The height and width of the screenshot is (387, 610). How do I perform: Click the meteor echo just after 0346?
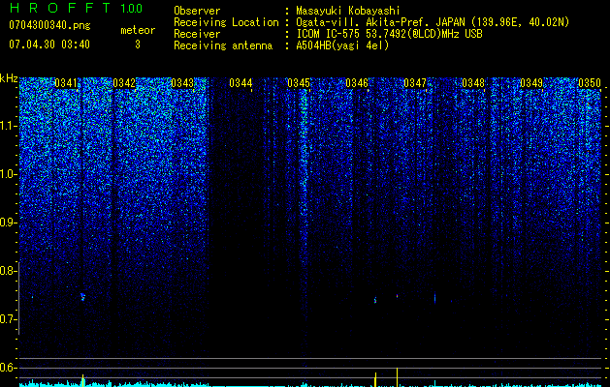[375, 300]
